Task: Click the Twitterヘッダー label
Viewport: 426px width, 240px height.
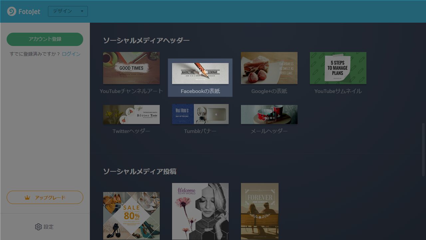Action: point(131,131)
